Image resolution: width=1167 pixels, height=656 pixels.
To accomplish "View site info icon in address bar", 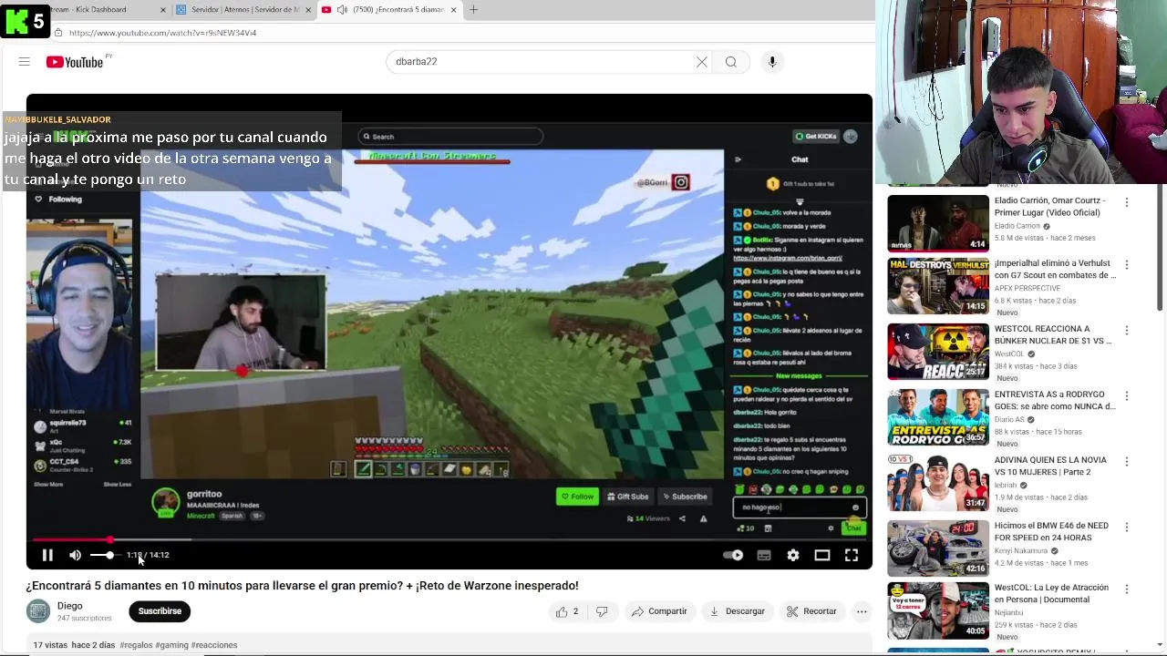I will [57, 33].
